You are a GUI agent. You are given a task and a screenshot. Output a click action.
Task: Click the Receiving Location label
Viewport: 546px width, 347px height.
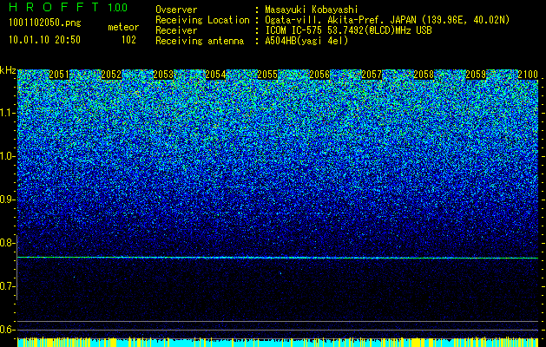(202, 20)
